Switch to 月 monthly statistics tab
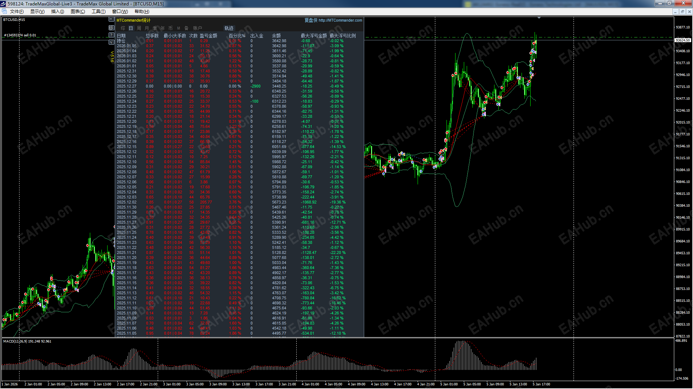Screen dimensions: 693x389 coord(147,28)
